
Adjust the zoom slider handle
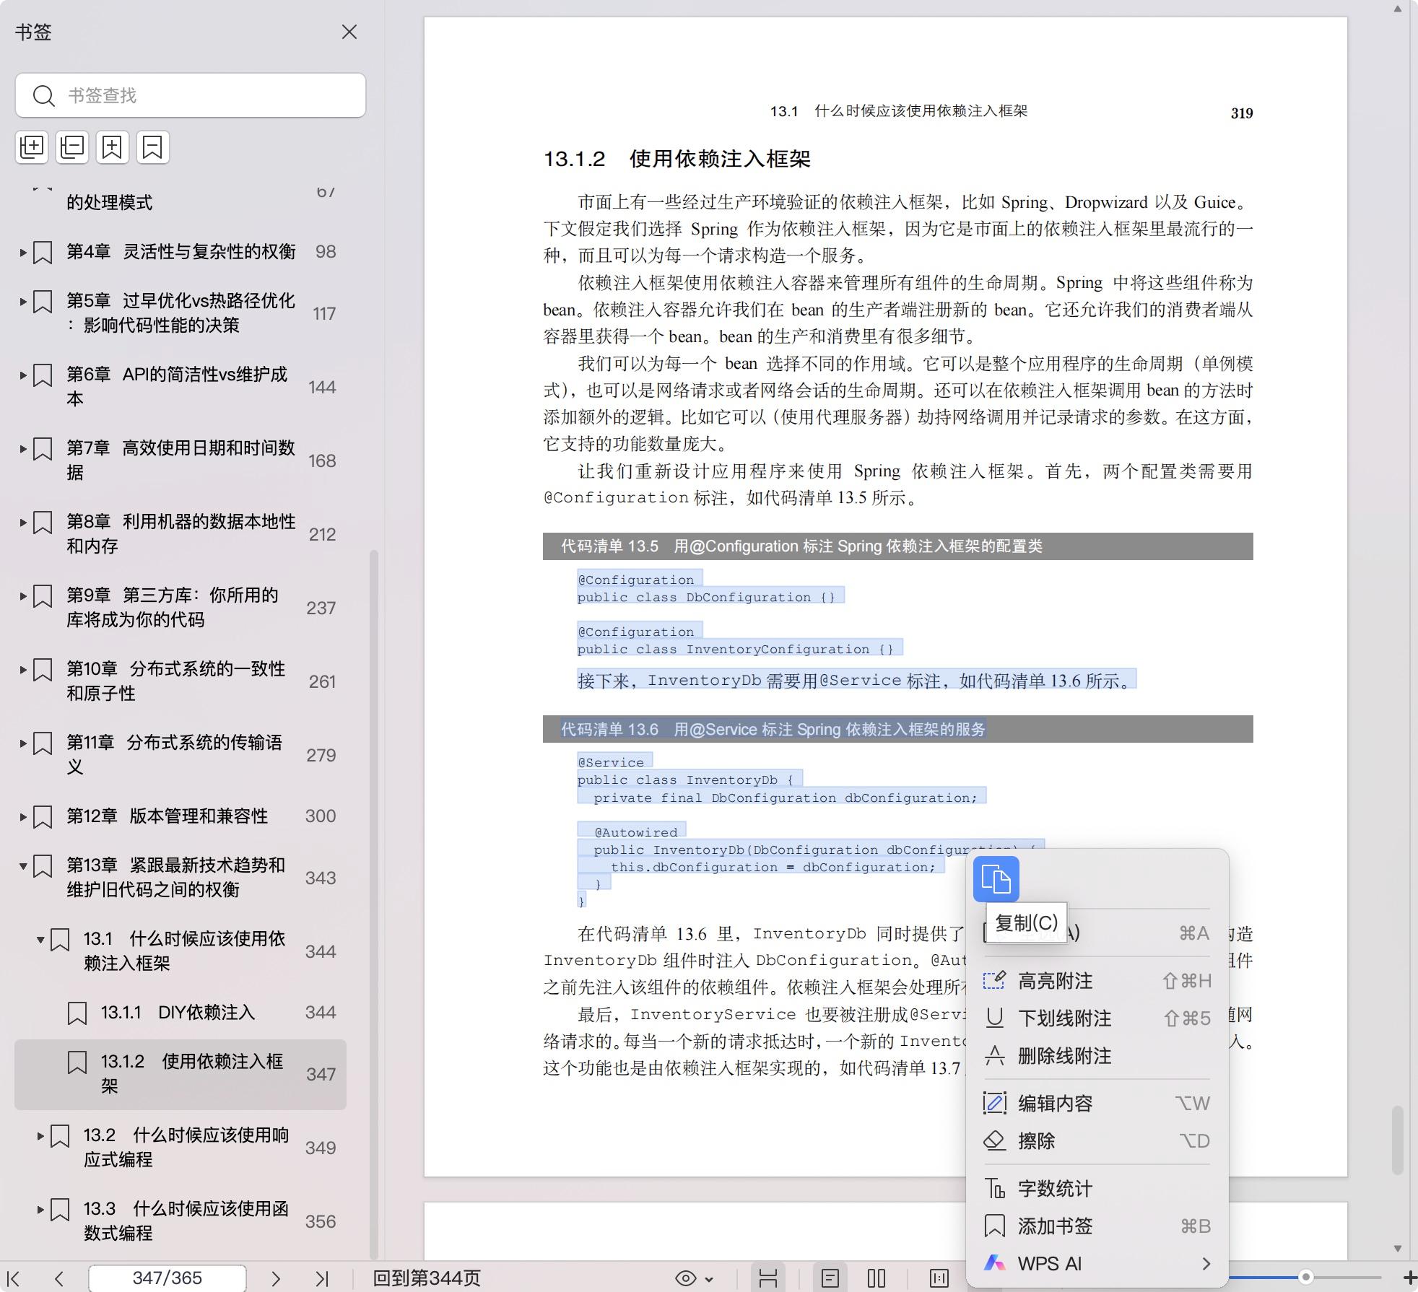(1305, 1277)
